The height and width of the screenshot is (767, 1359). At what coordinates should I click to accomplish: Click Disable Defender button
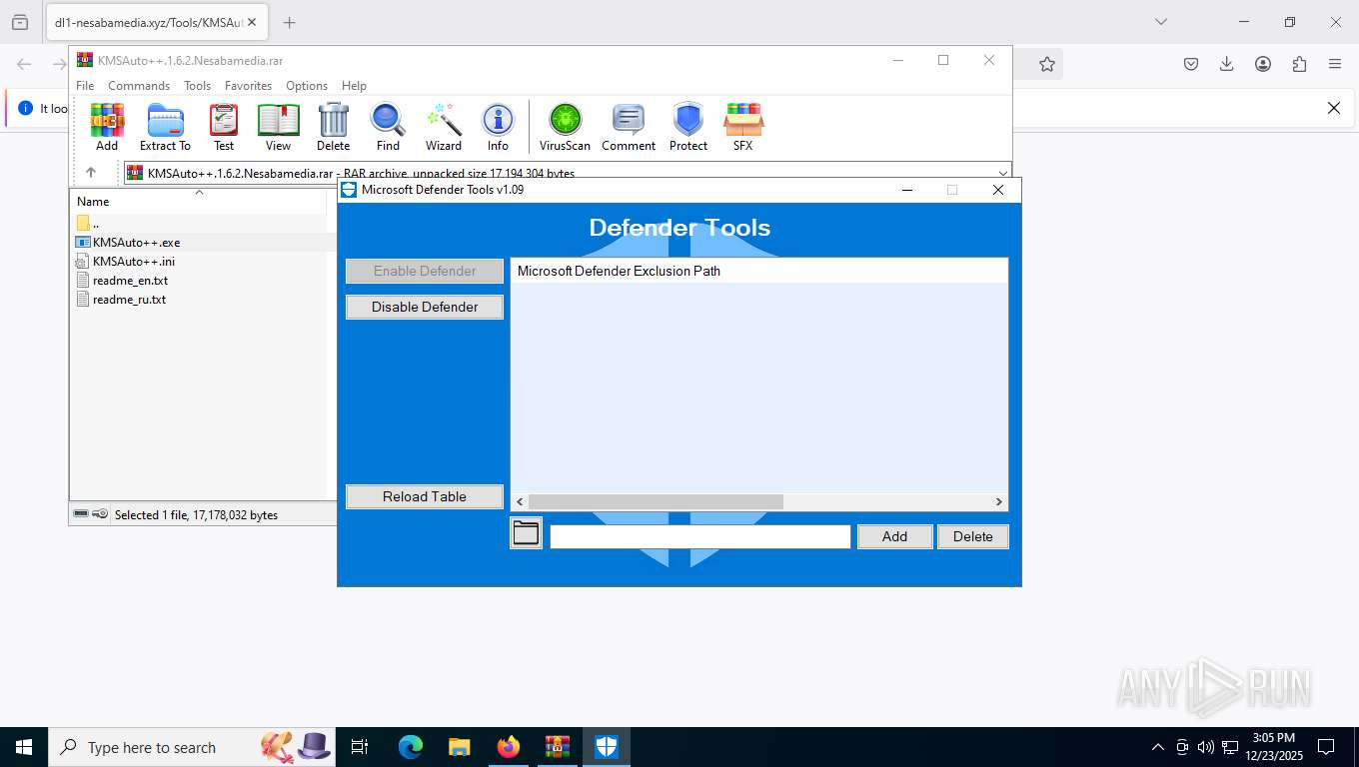[x=425, y=307]
